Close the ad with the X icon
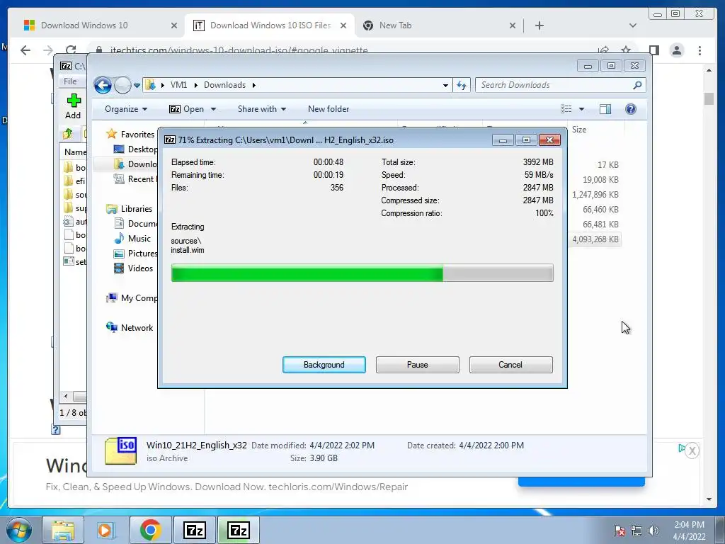The height and width of the screenshot is (544, 725). pyautogui.click(x=692, y=450)
